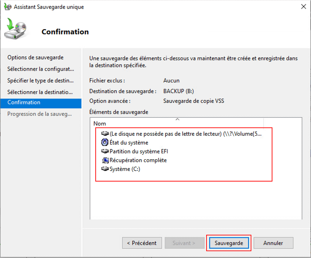The image size is (311, 258).
Task: Click the Partition du système EFI drive icon
Action: [x=105, y=151]
